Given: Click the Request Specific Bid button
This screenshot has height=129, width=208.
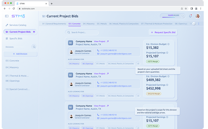Looking at the screenshot, I should 163,32.
